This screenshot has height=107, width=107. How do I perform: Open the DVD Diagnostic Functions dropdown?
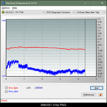(60, 12)
